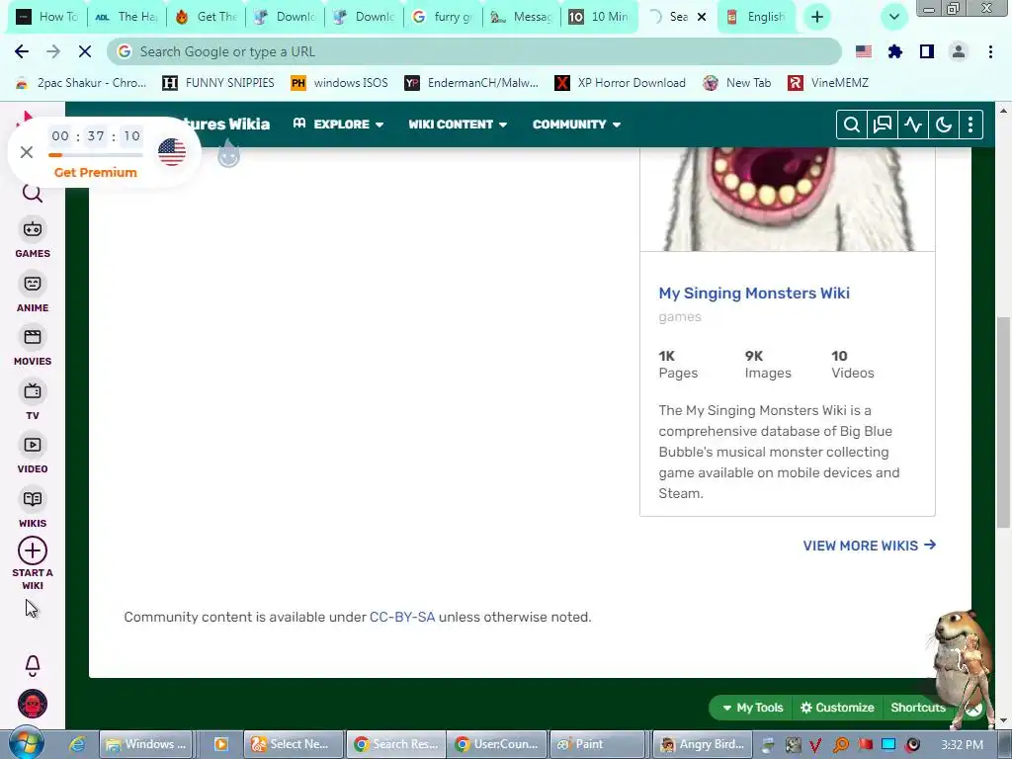Viewport: 1012px width, 759px height.
Task: Close the loading Sea tab
Action: pyautogui.click(x=703, y=17)
